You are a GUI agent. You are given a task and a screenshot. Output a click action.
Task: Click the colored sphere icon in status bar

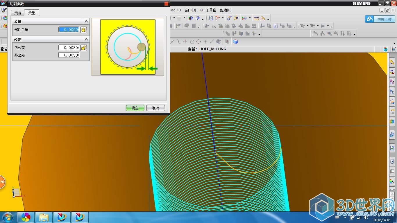tap(385, 49)
